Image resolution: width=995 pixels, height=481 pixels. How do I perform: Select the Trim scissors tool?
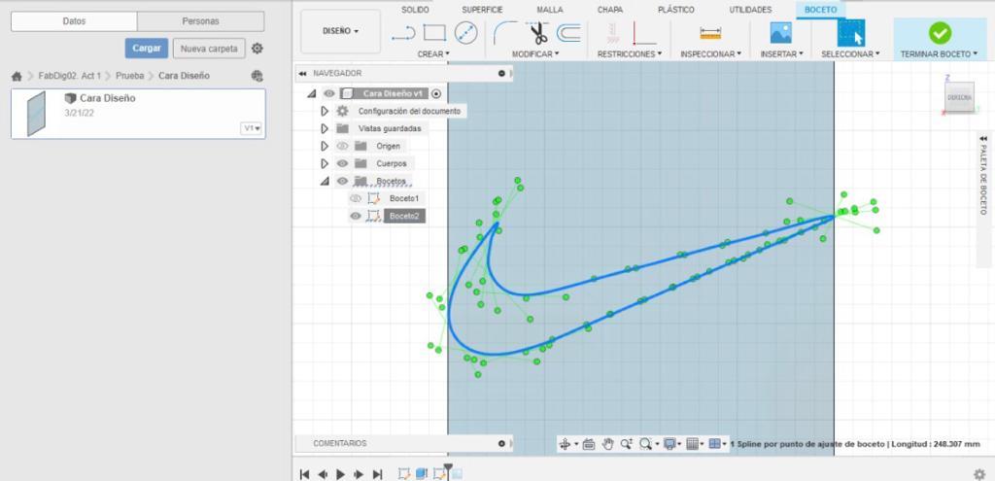[x=538, y=32]
